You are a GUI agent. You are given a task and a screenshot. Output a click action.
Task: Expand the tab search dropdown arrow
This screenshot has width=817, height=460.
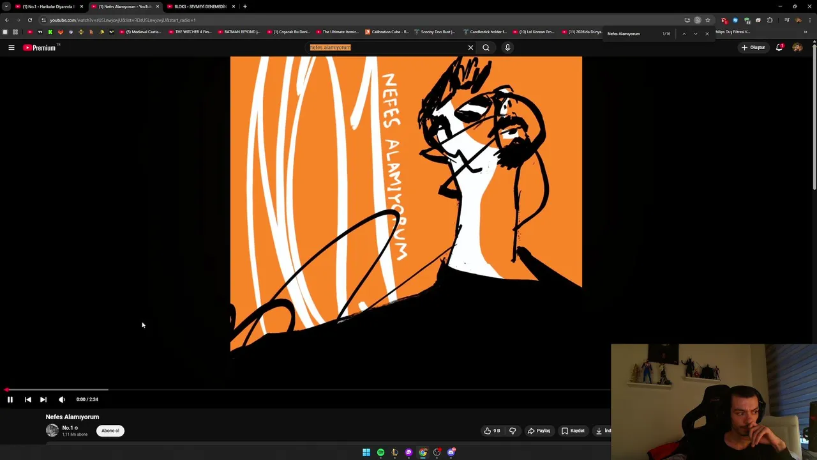tap(6, 6)
